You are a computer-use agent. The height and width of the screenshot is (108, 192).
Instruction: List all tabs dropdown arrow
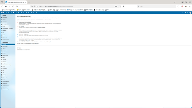tap(175, 2)
